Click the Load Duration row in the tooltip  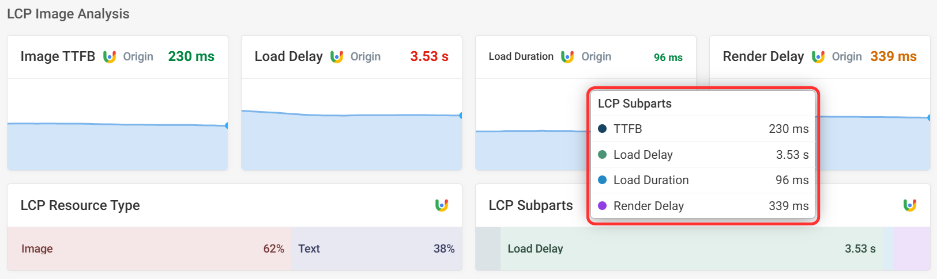[703, 180]
